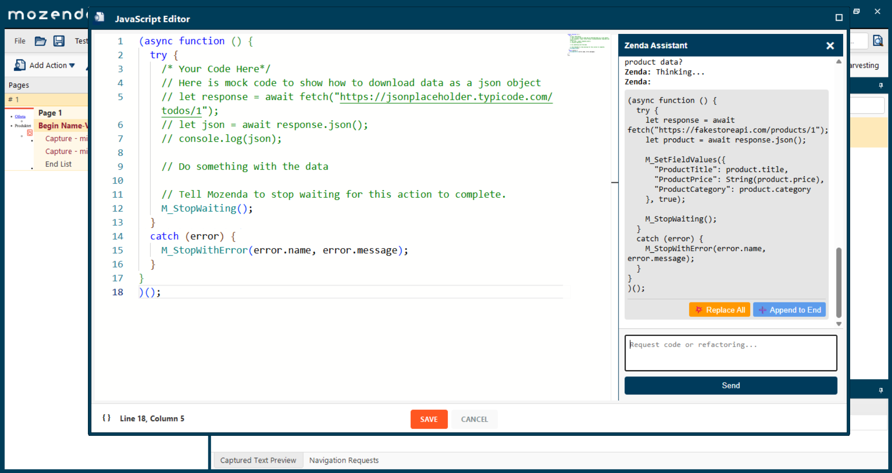The height and width of the screenshot is (473, 892).
Task: Switch to Captured Text Preview tab
Action: 258,460
